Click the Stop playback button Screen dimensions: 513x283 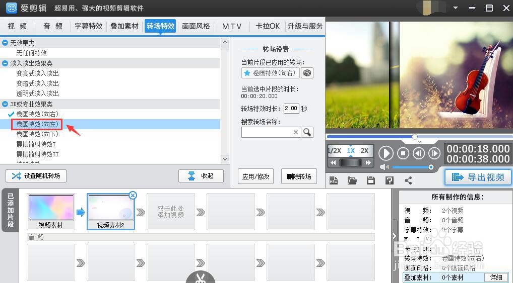403,153
